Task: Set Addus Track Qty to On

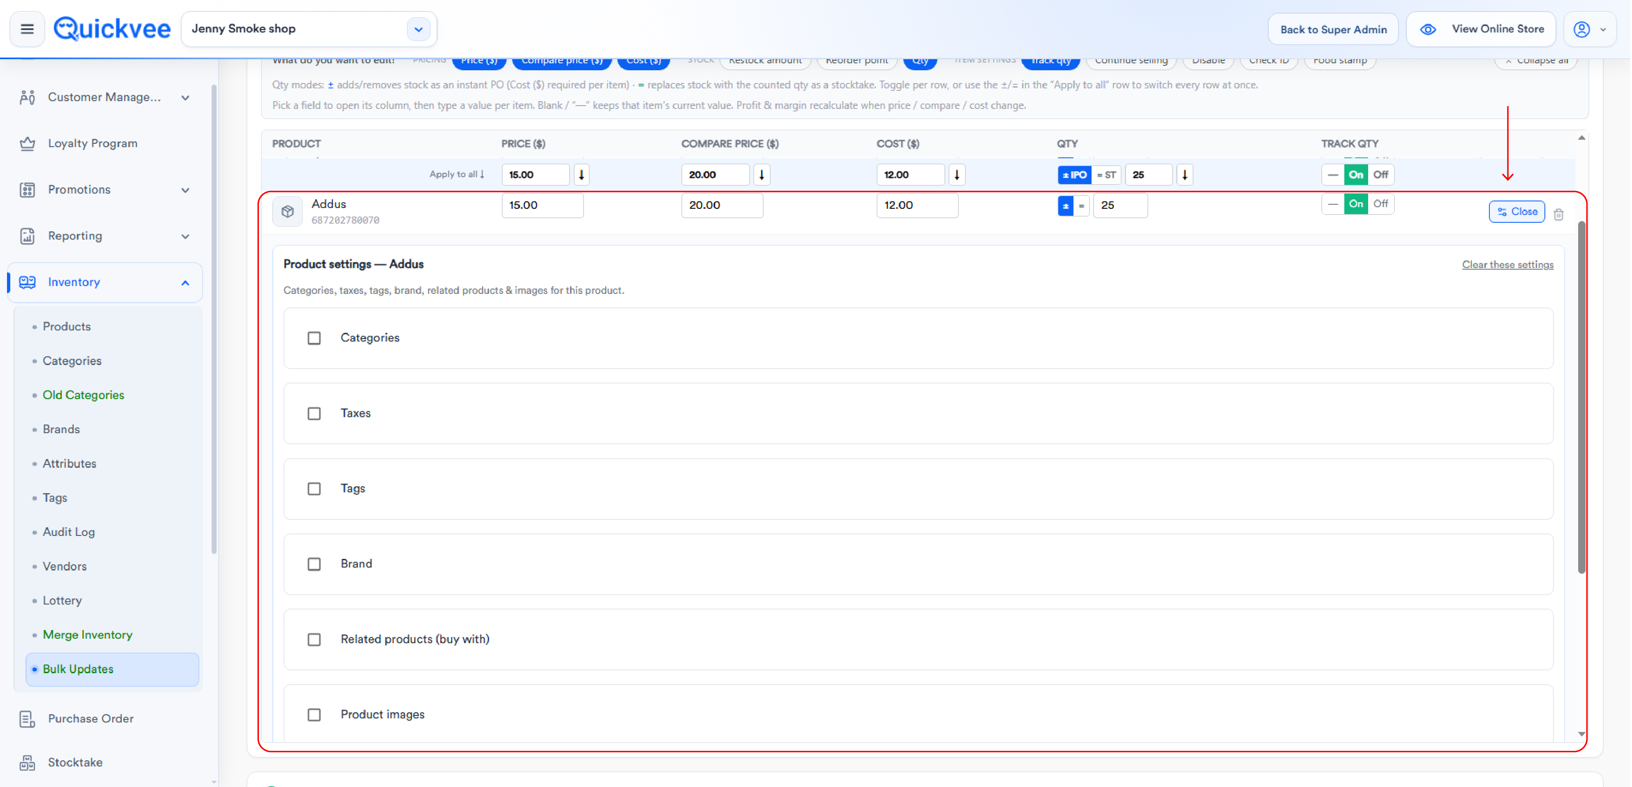Action: (1356, 204)
